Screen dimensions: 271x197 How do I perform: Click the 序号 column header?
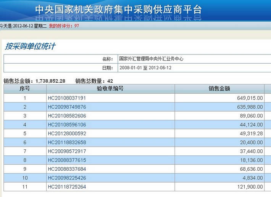coord(25,88)
